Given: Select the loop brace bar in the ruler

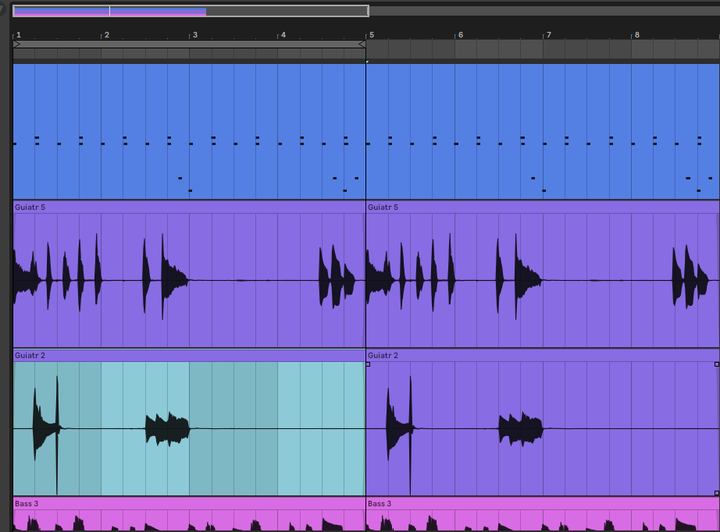Looking at the screenshot, I should [x=189, y=44].
